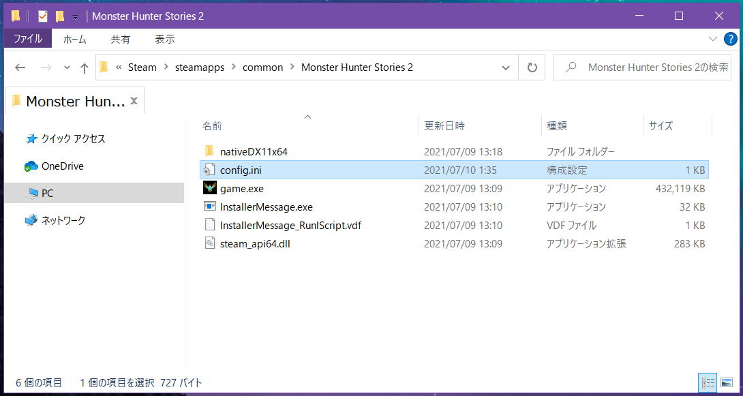Click the config.ini file icon
Image resolution: width=743 pixels, height=396 pixels.
(x=209, y=170)
